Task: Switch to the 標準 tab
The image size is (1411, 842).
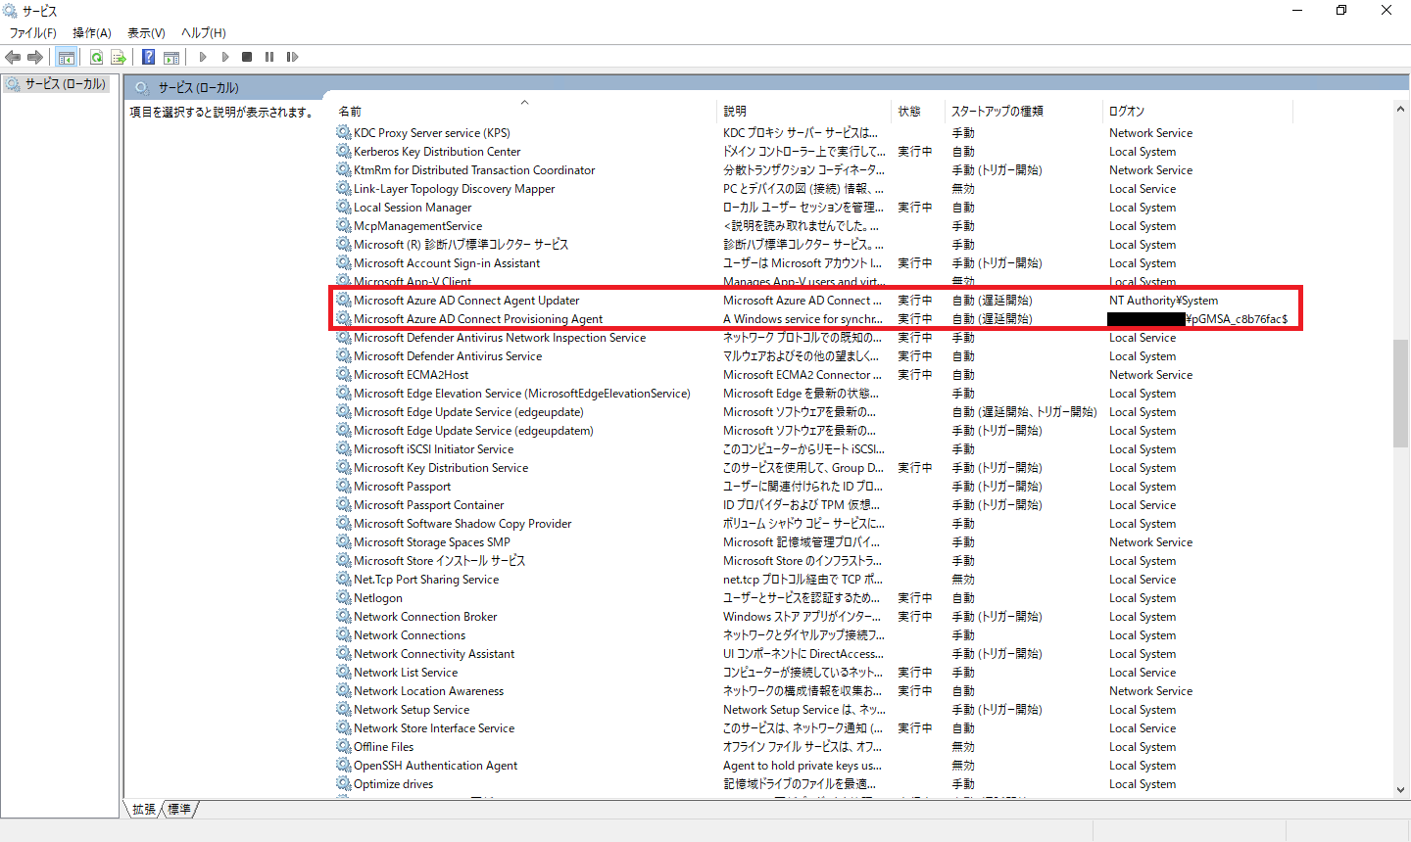Action: pyautogui.click(x=179, y=809)
